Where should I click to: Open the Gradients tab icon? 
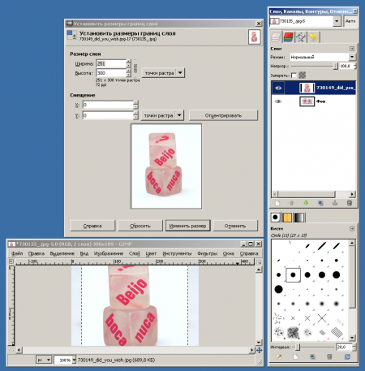click(299, 218)
